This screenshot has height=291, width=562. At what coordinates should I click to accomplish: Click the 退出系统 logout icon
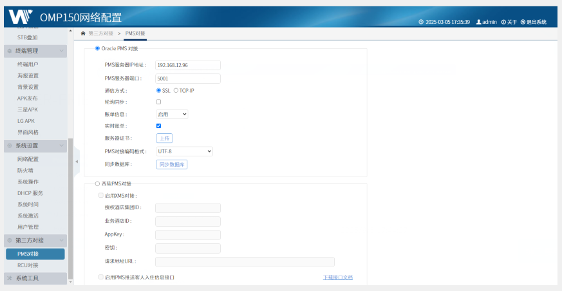click(523, 22)
